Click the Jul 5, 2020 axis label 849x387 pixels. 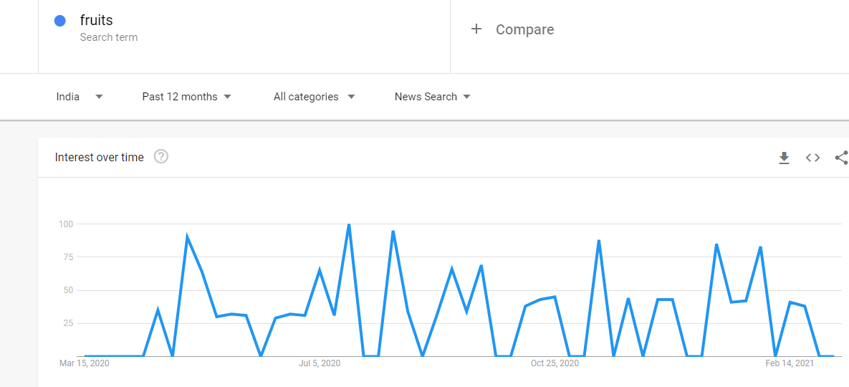[320, 363]
